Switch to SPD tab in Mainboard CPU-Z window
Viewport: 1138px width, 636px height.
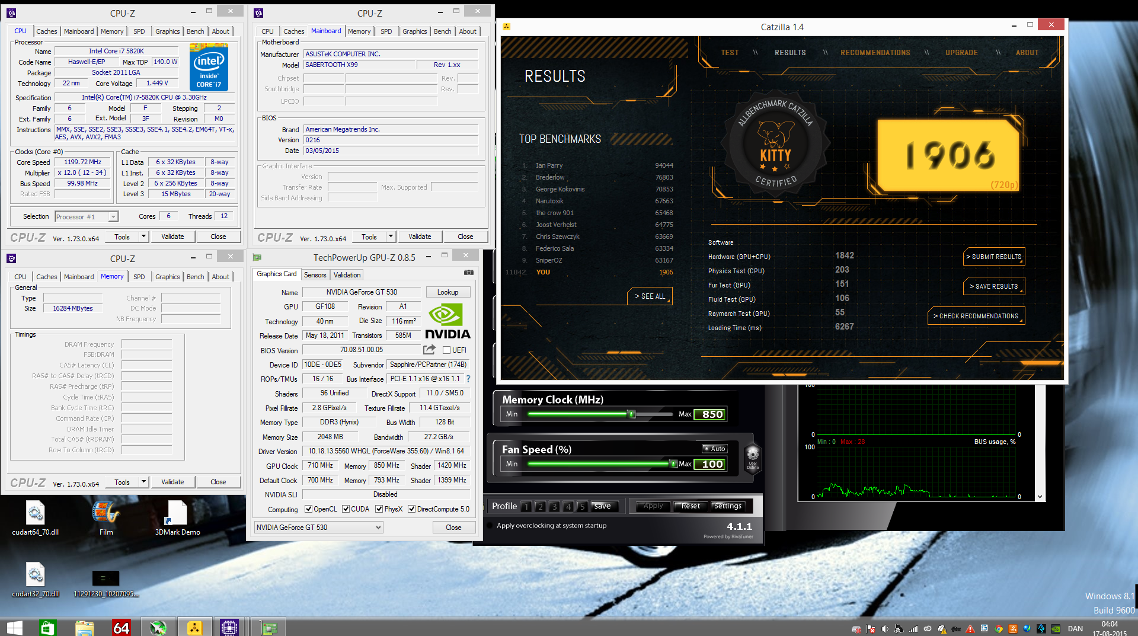[386, 31]
